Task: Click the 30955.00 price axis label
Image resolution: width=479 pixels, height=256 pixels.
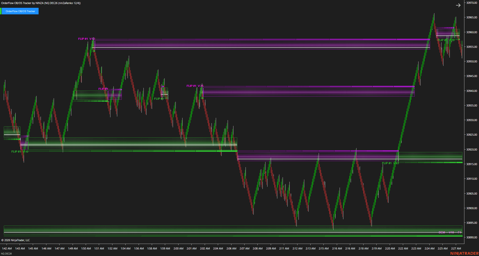Action: pyautogui.click(x=471, y=47)
